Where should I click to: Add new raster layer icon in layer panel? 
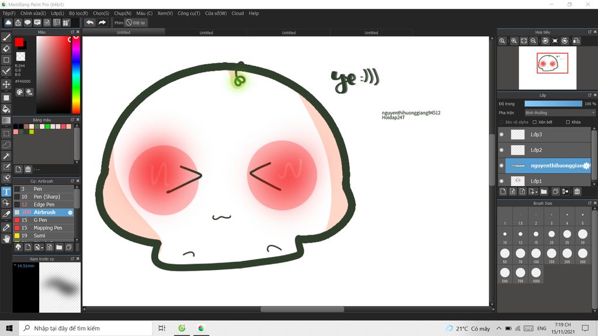(503, 191)
